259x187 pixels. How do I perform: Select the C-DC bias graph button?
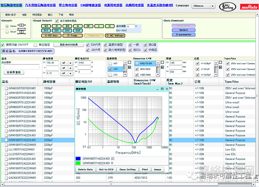click(x=51, y=35)
